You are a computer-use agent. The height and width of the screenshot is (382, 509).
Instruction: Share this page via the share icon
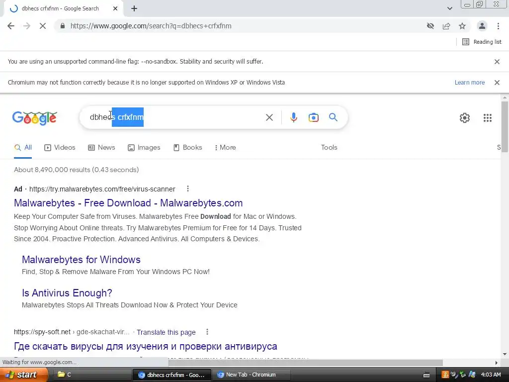pyautogui.click(x=446, y=26)
